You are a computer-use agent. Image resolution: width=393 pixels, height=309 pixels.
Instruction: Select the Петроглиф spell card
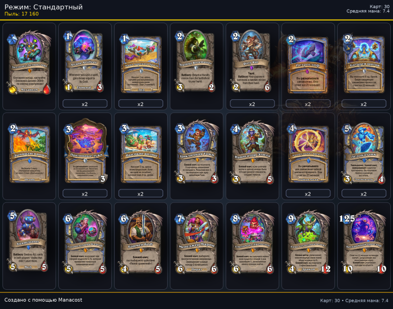pyautogui.click(x=308, y=64)
